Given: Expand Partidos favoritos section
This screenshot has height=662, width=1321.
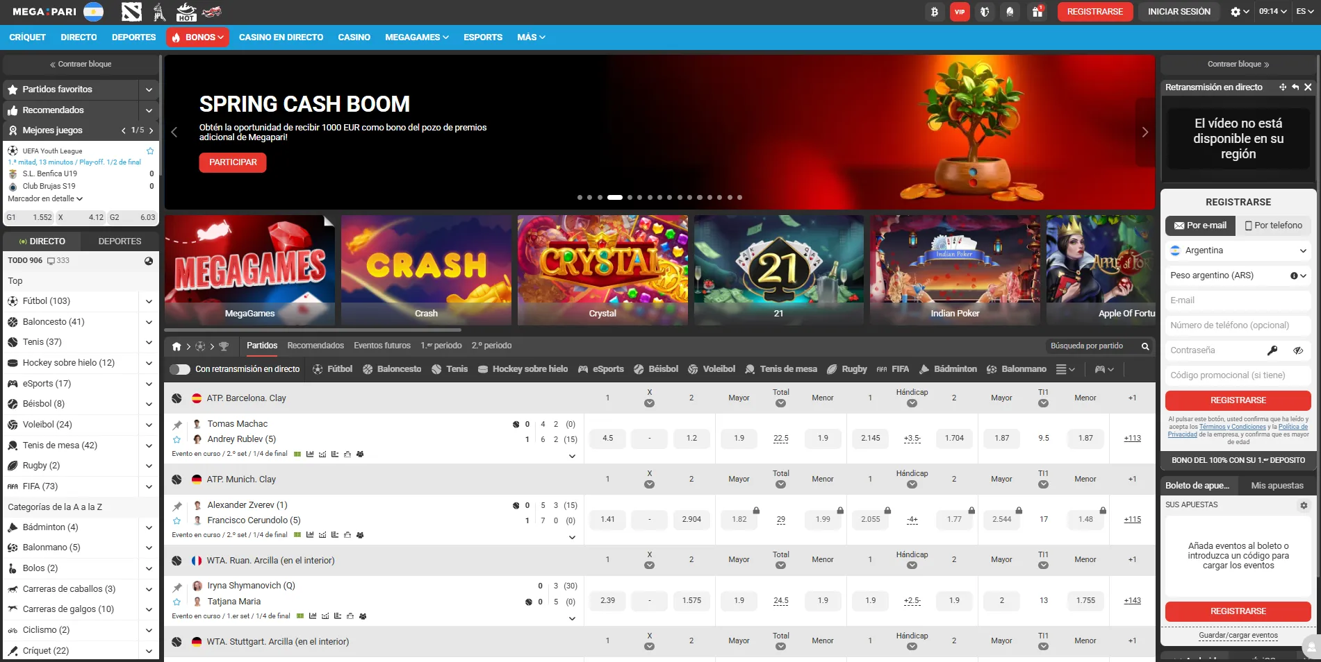Looking at the screenshot, I should coord(149,90).
